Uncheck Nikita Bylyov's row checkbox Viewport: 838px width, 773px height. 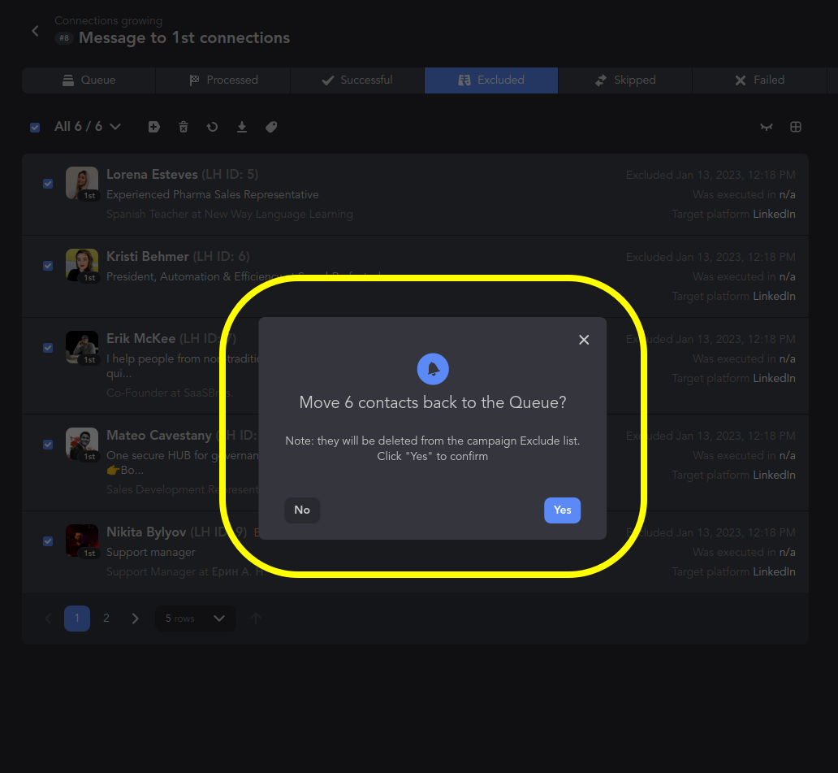coord(48,541)
